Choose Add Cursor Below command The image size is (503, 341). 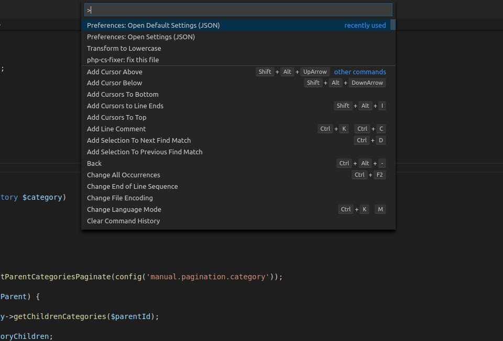115,83
